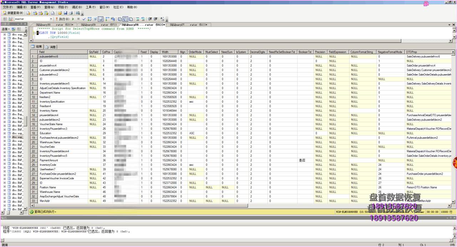
Task: Click the Increase Indent icon
Action: click(155, 19)
